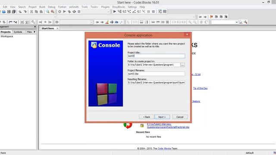The height and width of the screenshot is (155, 276).
Task: Click the Folder to create project field
Action: point(154,65)
